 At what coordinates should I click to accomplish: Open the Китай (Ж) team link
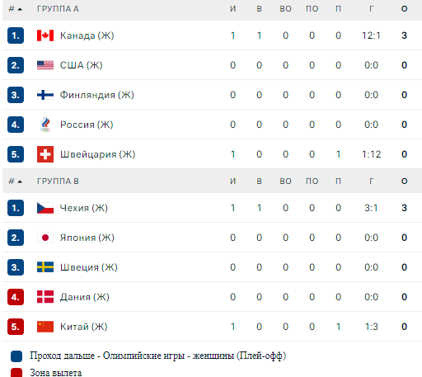84,327
